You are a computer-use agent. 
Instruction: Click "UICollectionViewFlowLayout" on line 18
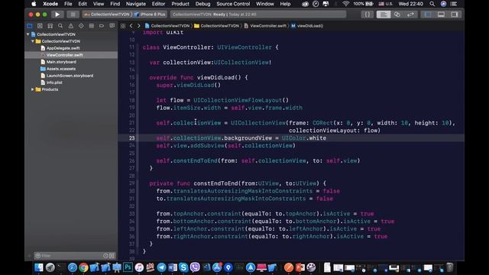click(x=238, y=100)
